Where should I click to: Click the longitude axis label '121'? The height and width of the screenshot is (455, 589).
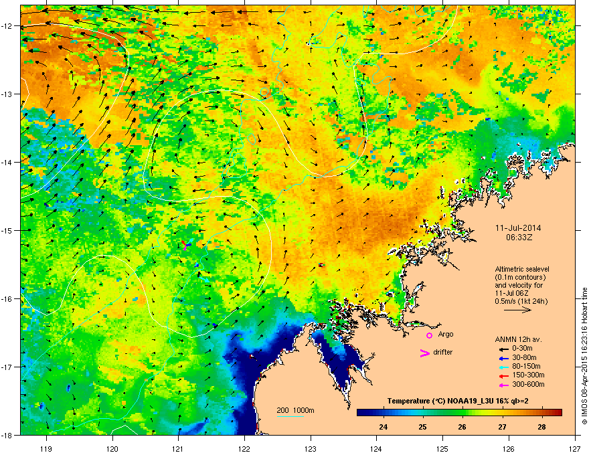(179, 448)
